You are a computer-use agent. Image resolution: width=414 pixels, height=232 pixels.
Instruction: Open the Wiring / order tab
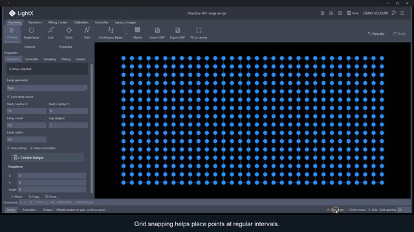coord(58,23)
